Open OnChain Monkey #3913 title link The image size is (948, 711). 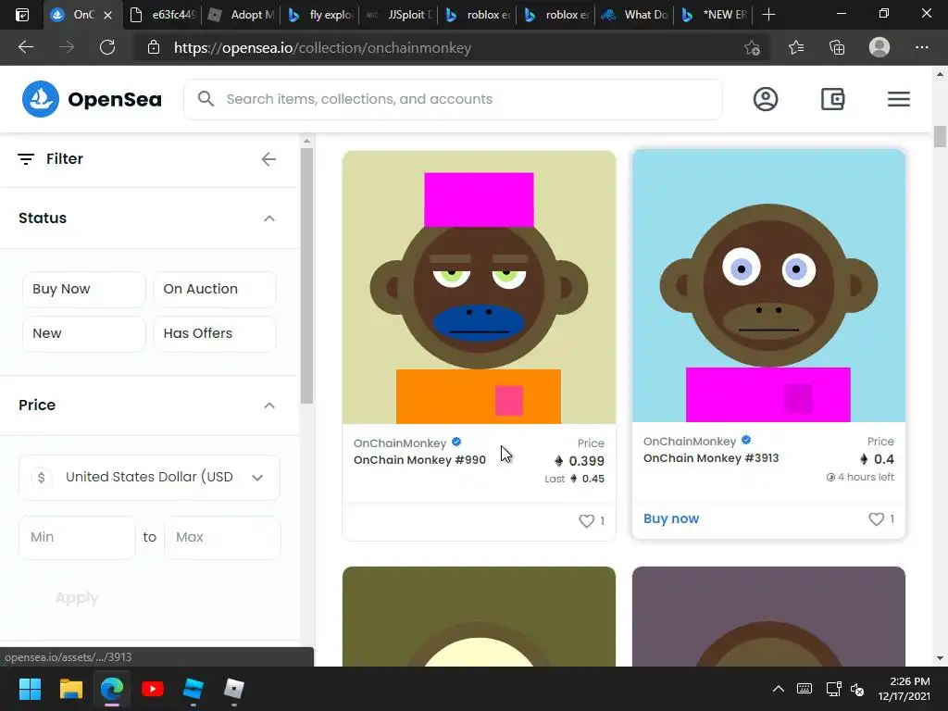pyautogui.click(x=711, y=458)
